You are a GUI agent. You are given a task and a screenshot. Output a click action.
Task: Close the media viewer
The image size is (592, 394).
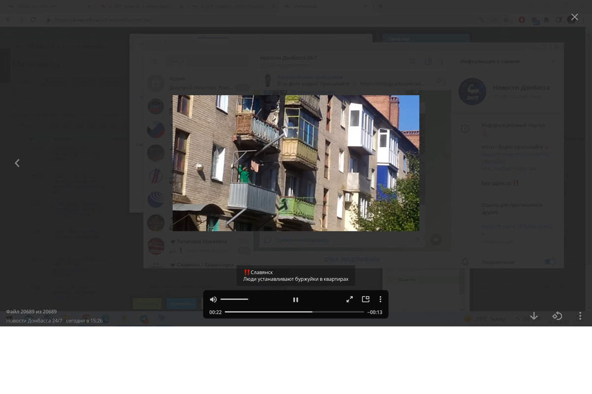(574, 17)
